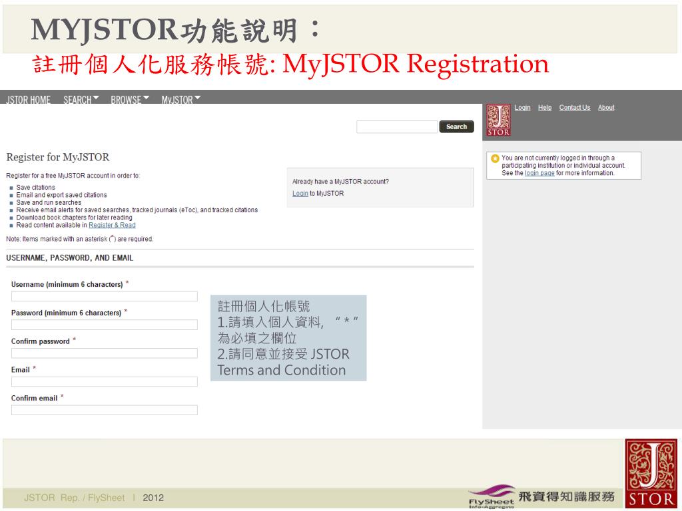
Task: Expand the BROWSE dropdown menu
Action: [x=130, y=100]
